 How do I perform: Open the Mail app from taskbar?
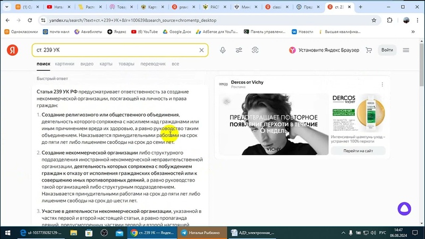click(119, 233)
